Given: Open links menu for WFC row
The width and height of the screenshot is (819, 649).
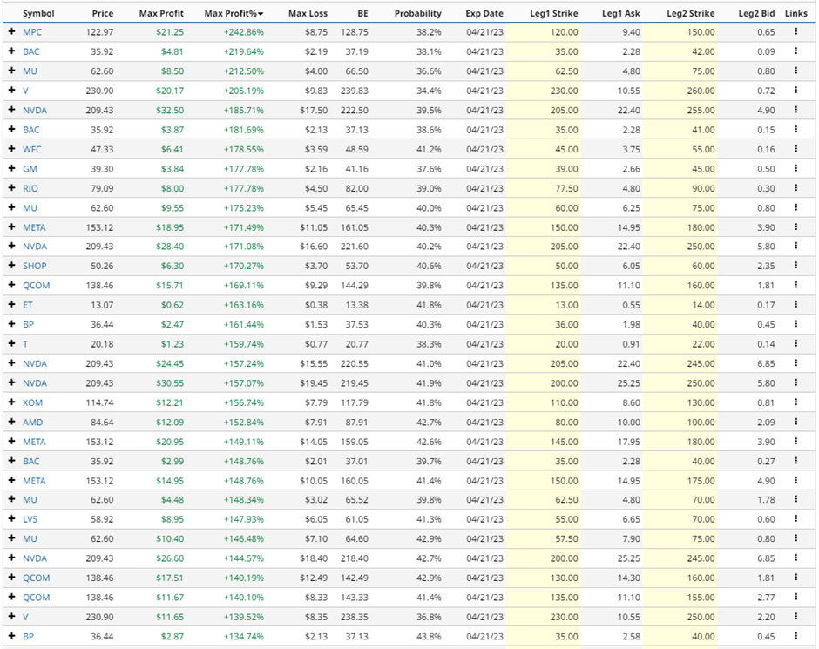Looking at the screenshot, I should coord(796,149).
